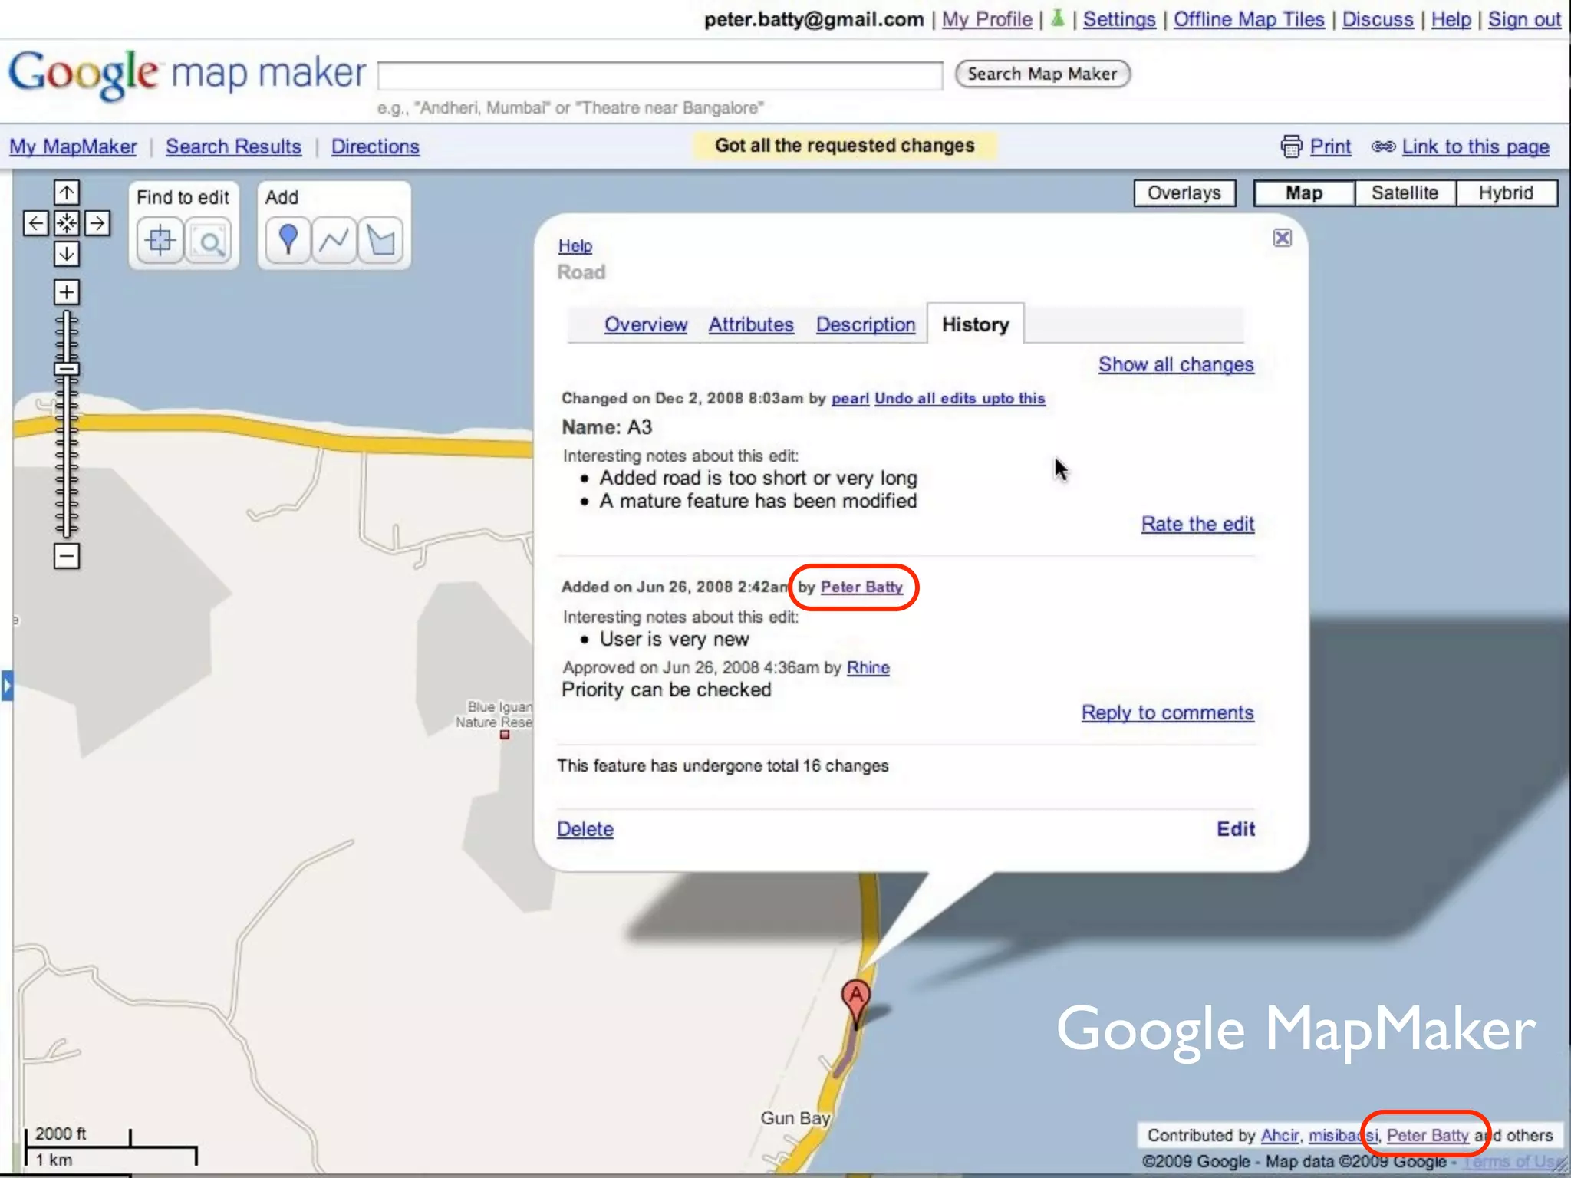Image resolution: width=1571 pixels, height=1178 pixels.
Task: Click the Gun Bay map label
Action: tap(795, 1118)
